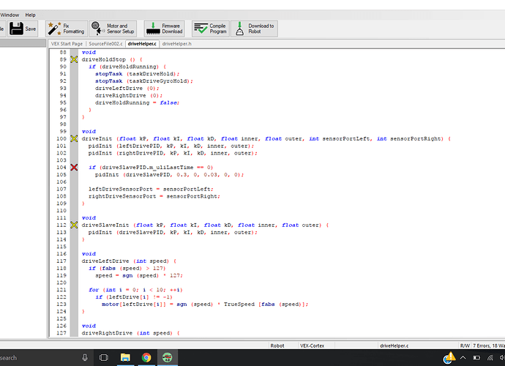
Task: Click 'false' value on line 95
Action: (x=169, y=102)
